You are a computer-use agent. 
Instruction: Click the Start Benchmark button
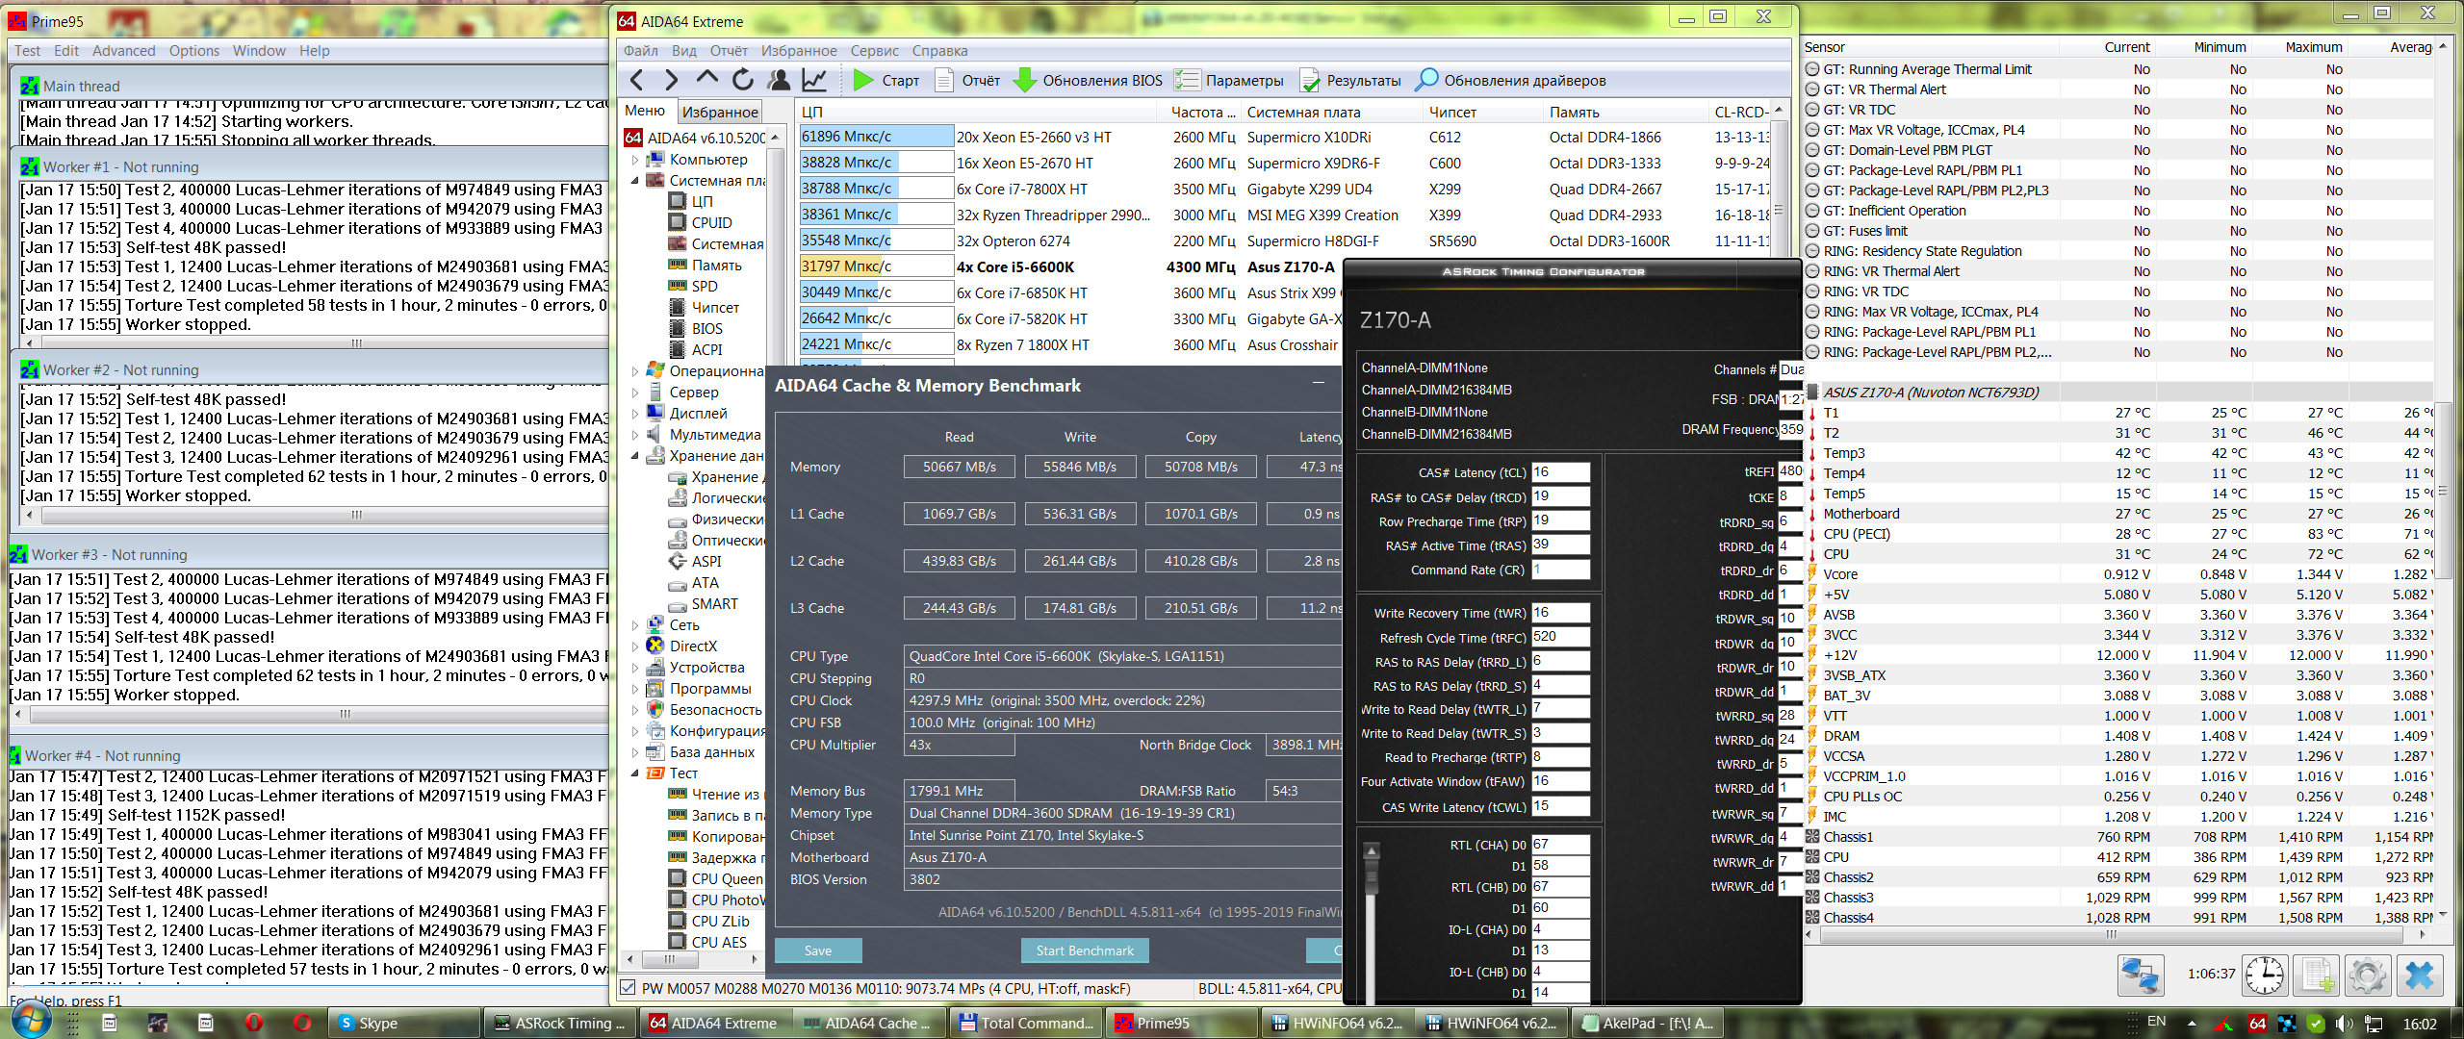1085,950
